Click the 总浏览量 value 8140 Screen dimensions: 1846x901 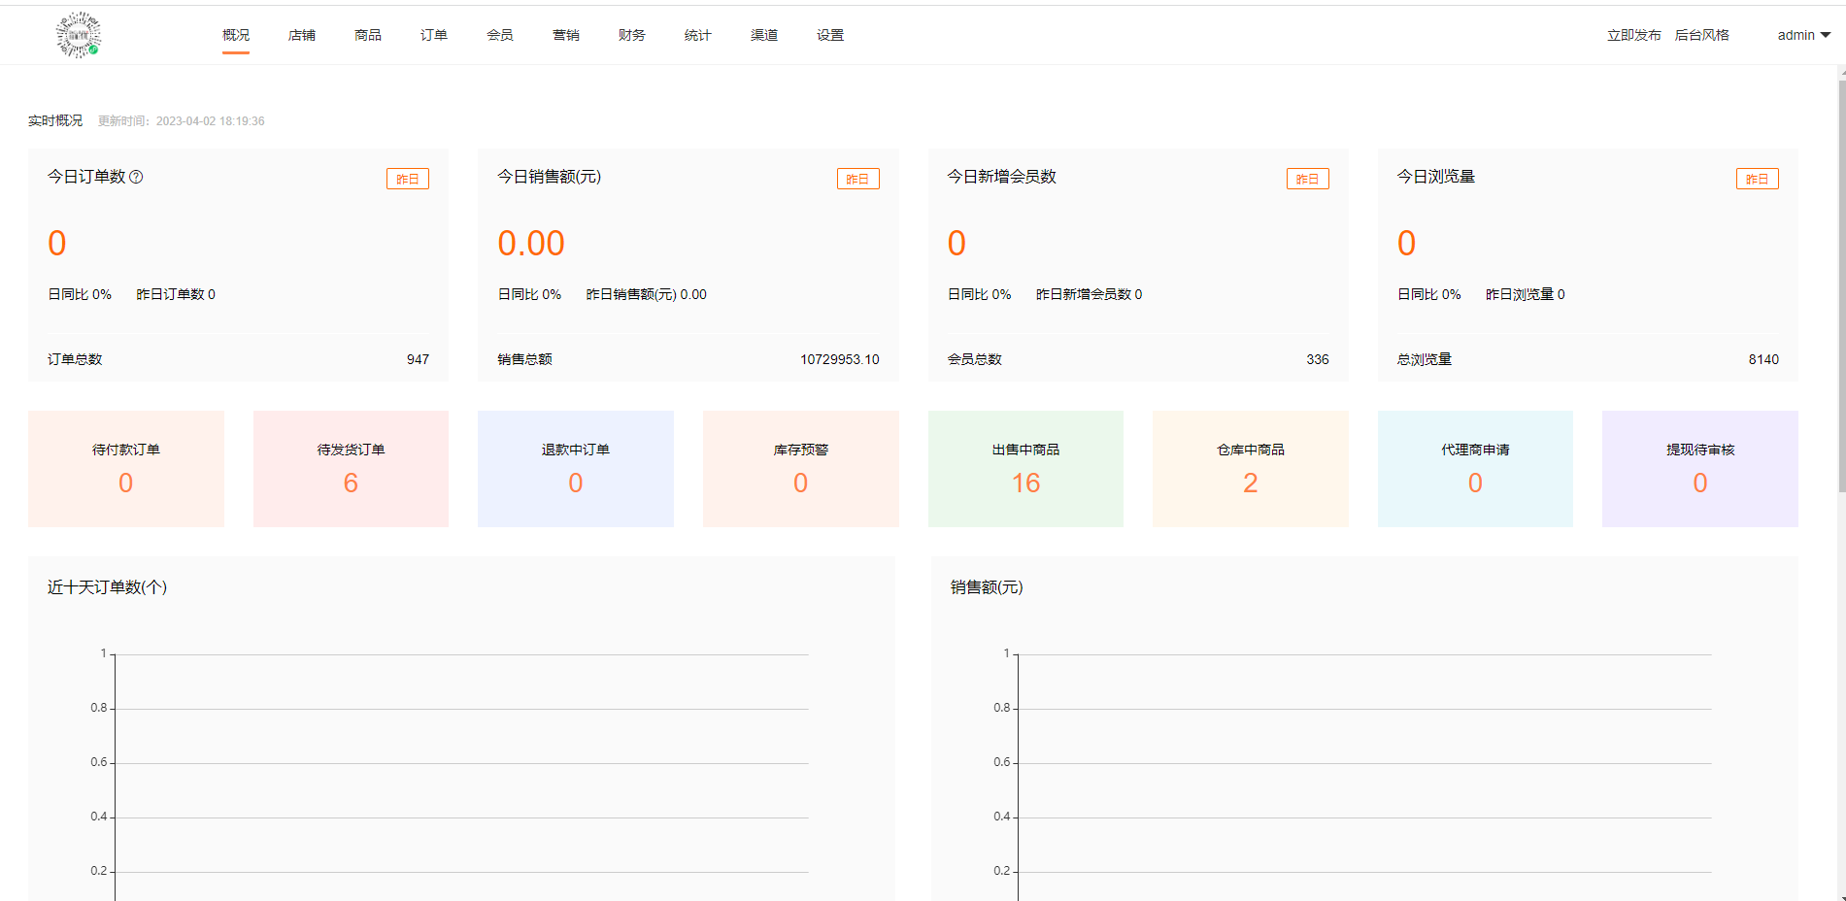click(x=1763, y=359)
